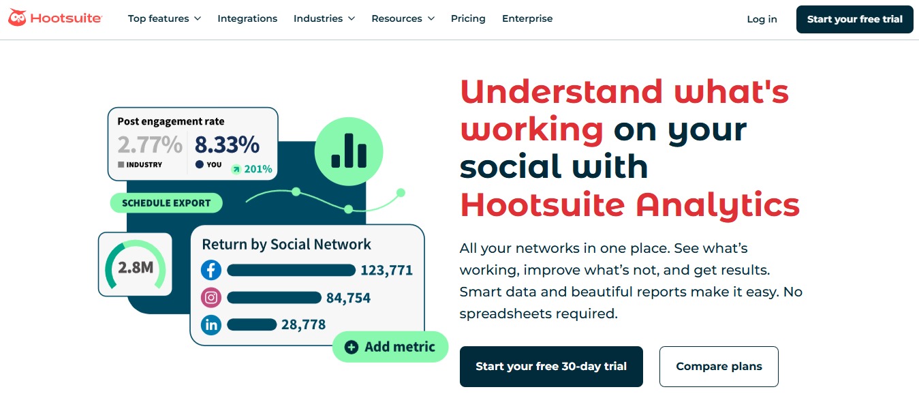Expand the Top features menu
Screen dimensions: 919x413
164,18
